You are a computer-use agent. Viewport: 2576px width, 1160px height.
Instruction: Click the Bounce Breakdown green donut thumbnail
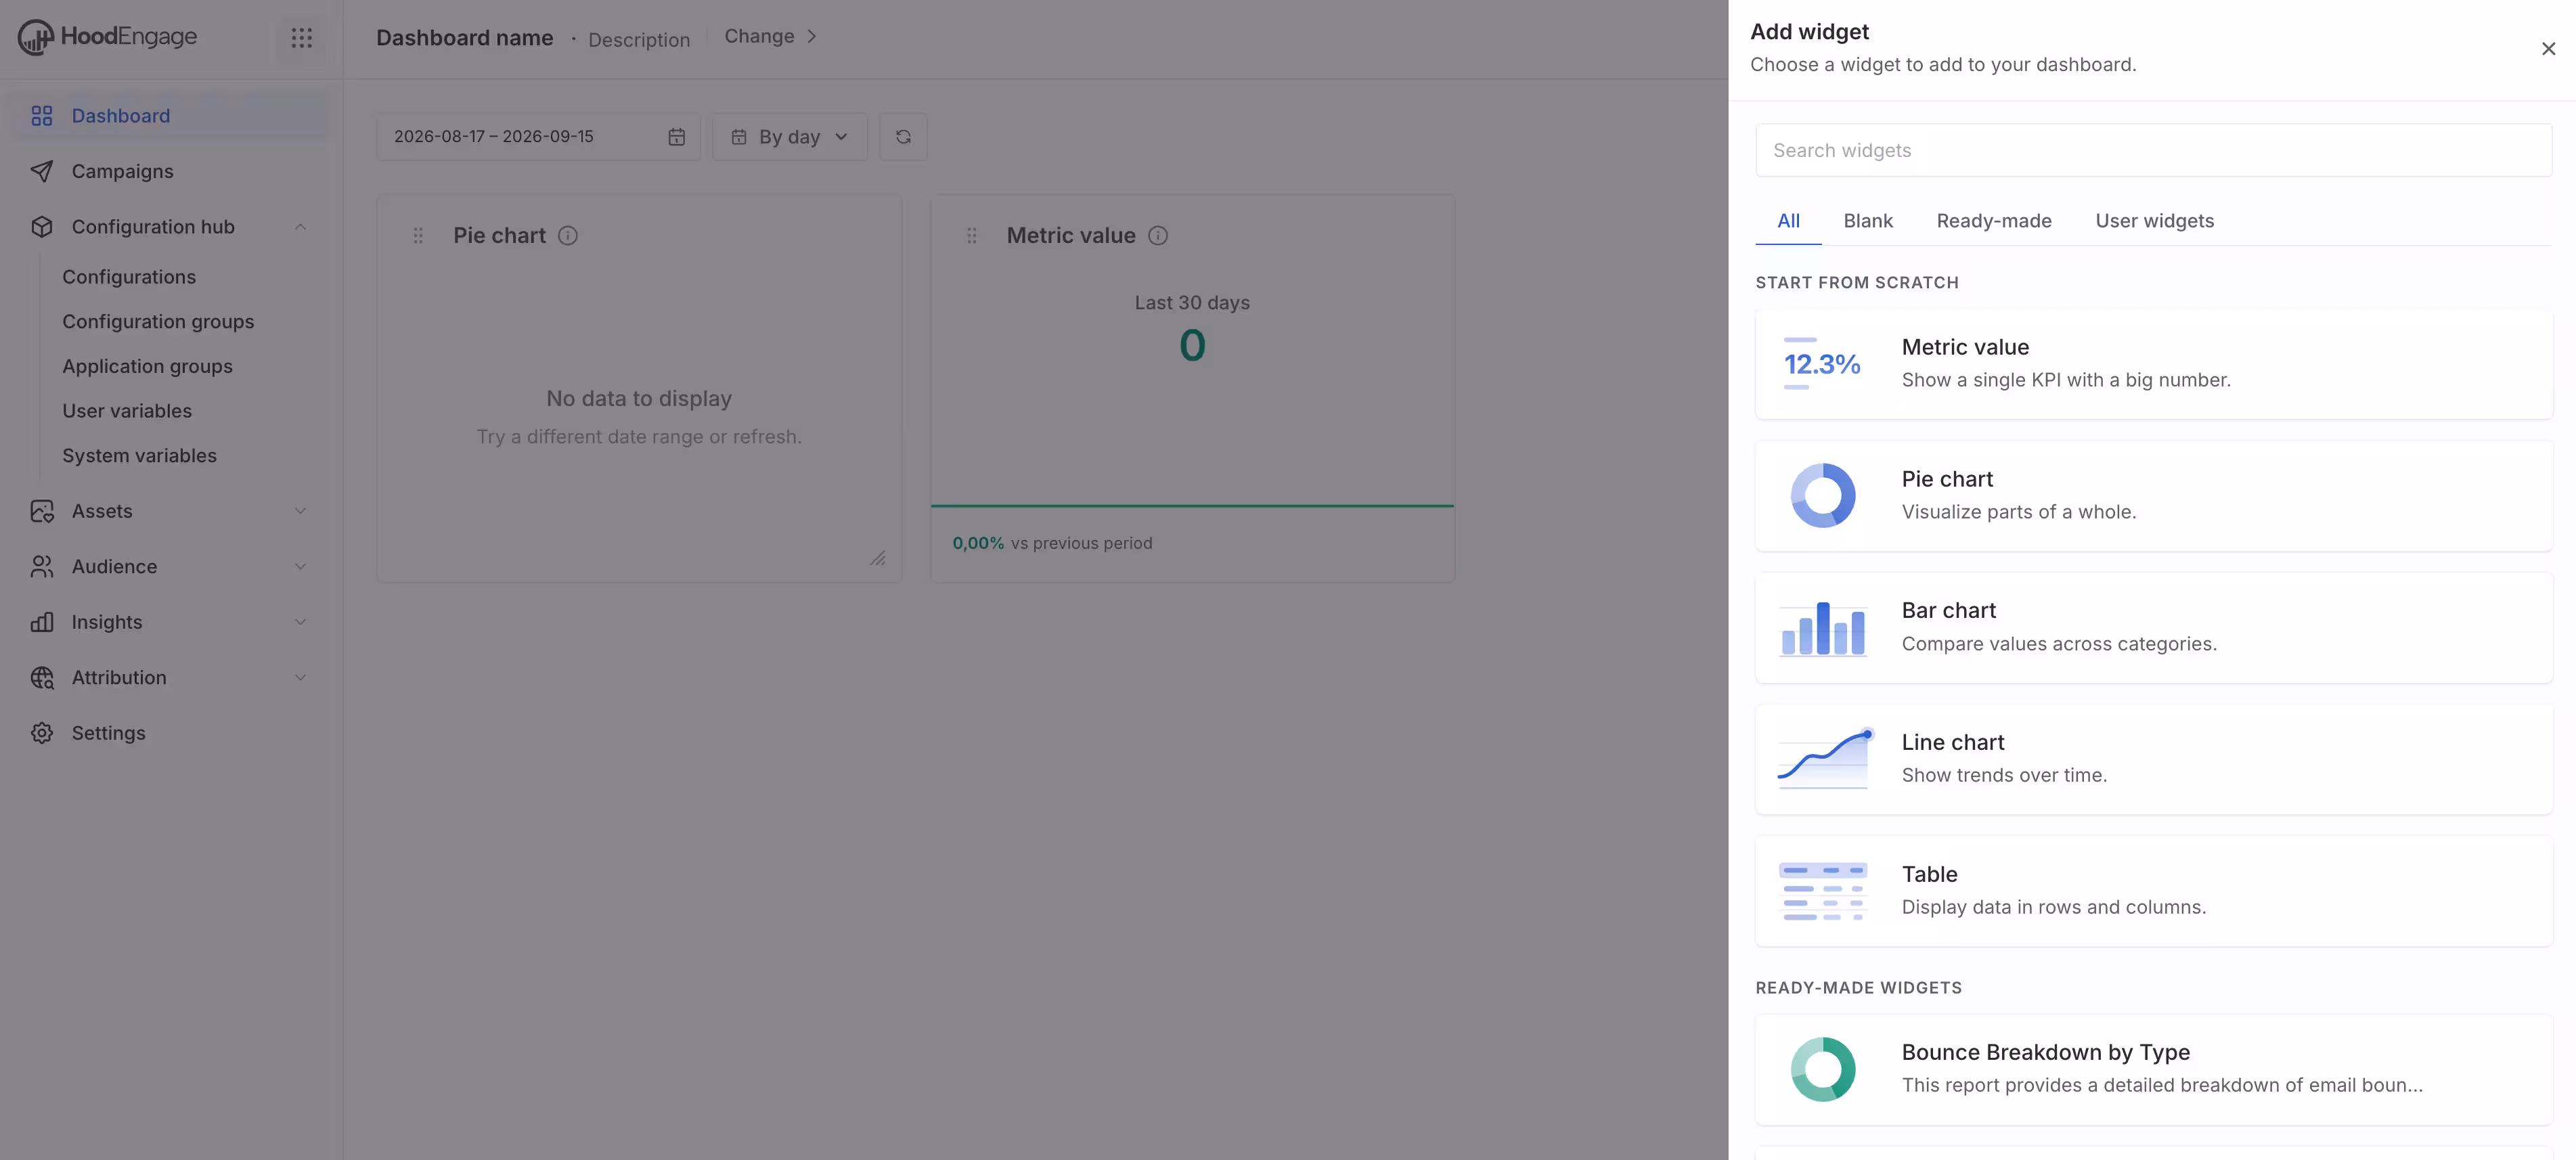[x=1822, y=1070]
